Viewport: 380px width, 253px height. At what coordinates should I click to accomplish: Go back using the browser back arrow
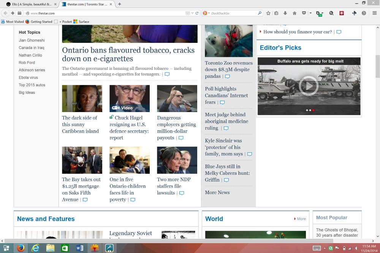6,13
